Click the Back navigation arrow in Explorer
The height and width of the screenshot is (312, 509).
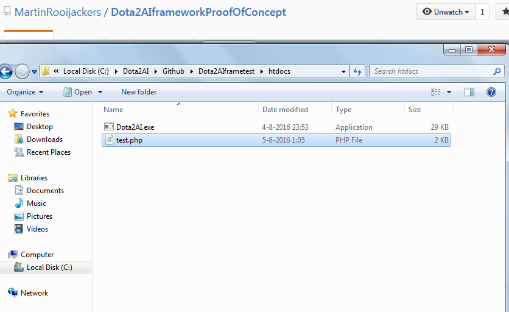pyautogui.click(x=5, y=71)
